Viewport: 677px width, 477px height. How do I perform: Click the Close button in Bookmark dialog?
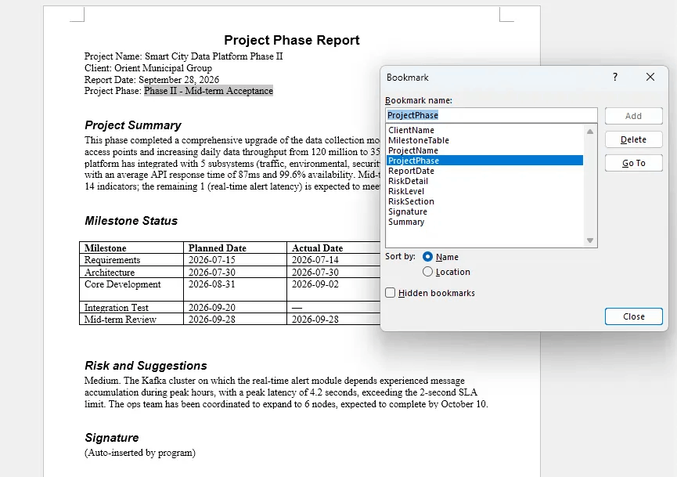coord(633,316)
